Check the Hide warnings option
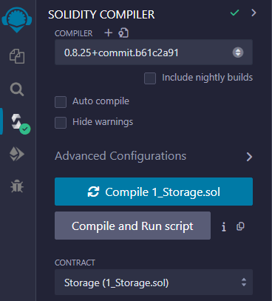This screenshot has width=272, height=301. tap(61, 123)
